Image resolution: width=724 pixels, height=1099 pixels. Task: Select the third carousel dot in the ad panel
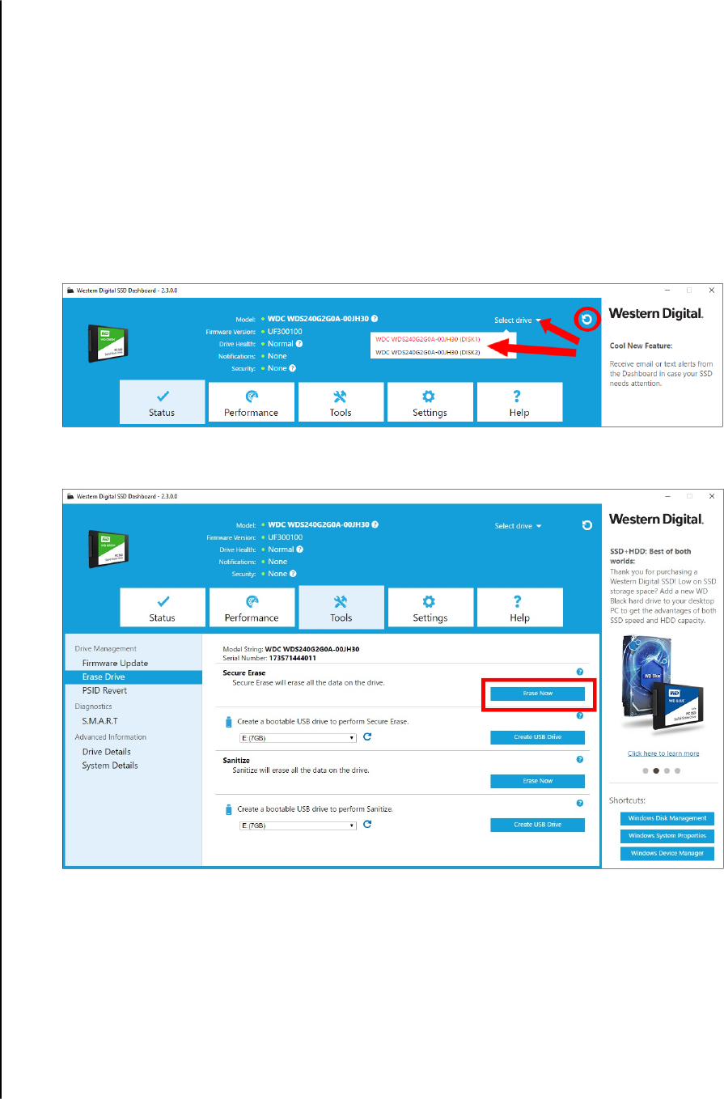tap(667, 771)
